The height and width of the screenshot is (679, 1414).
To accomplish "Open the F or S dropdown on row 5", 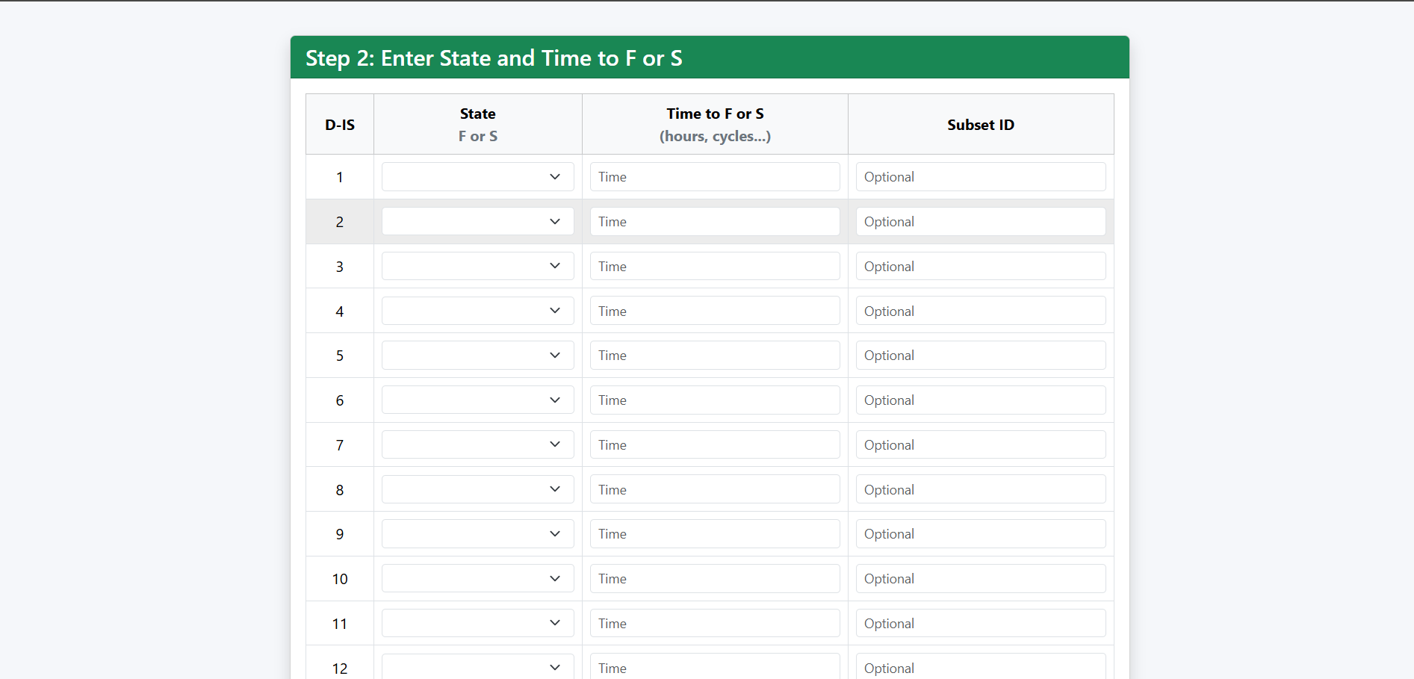I will [x=477, y=355].
